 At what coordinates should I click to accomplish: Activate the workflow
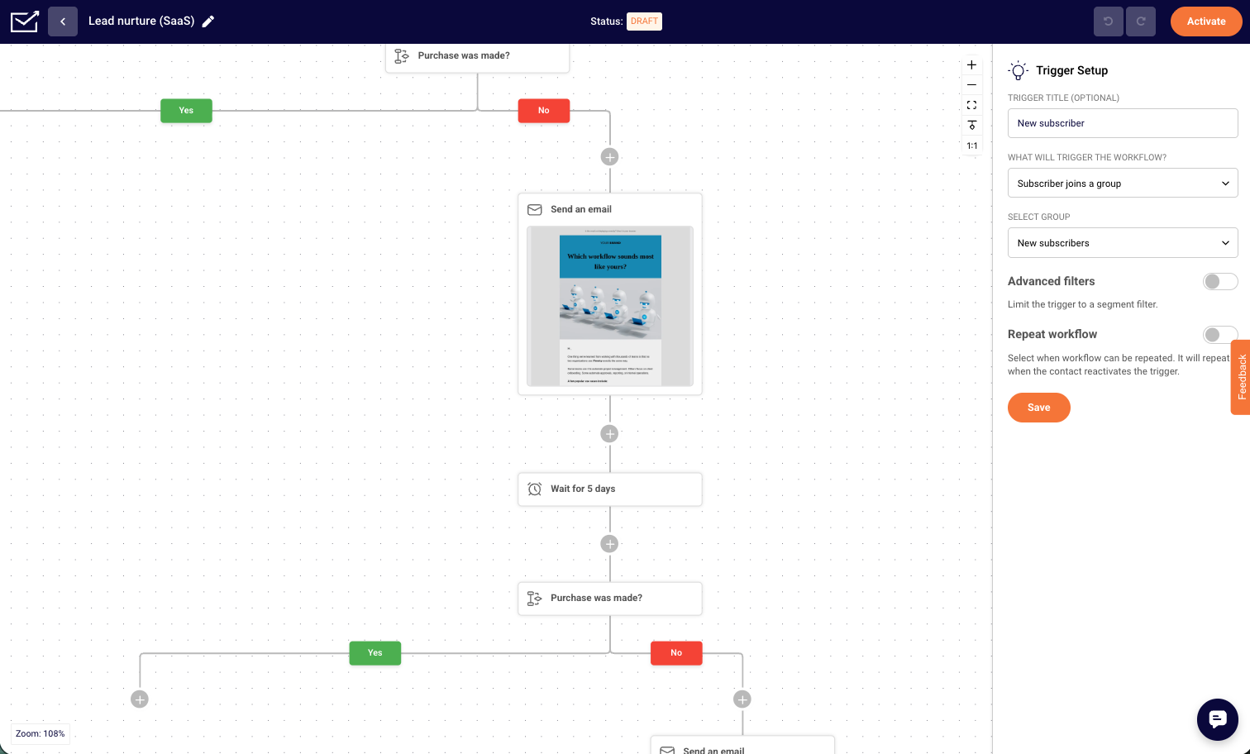[x=1206, y=21]
